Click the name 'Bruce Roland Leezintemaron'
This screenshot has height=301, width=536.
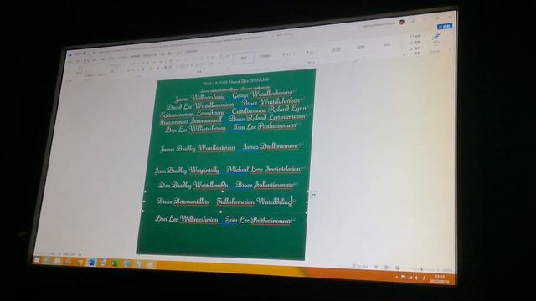(267, 118)
